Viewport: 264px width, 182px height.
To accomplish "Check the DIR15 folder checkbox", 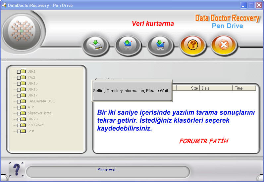I will click(x=19, y=84).
